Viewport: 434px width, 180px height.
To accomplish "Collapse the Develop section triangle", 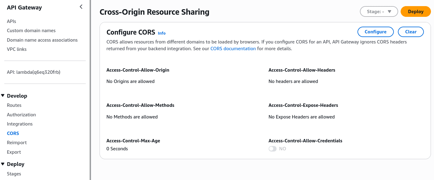I will click(3, 96).
